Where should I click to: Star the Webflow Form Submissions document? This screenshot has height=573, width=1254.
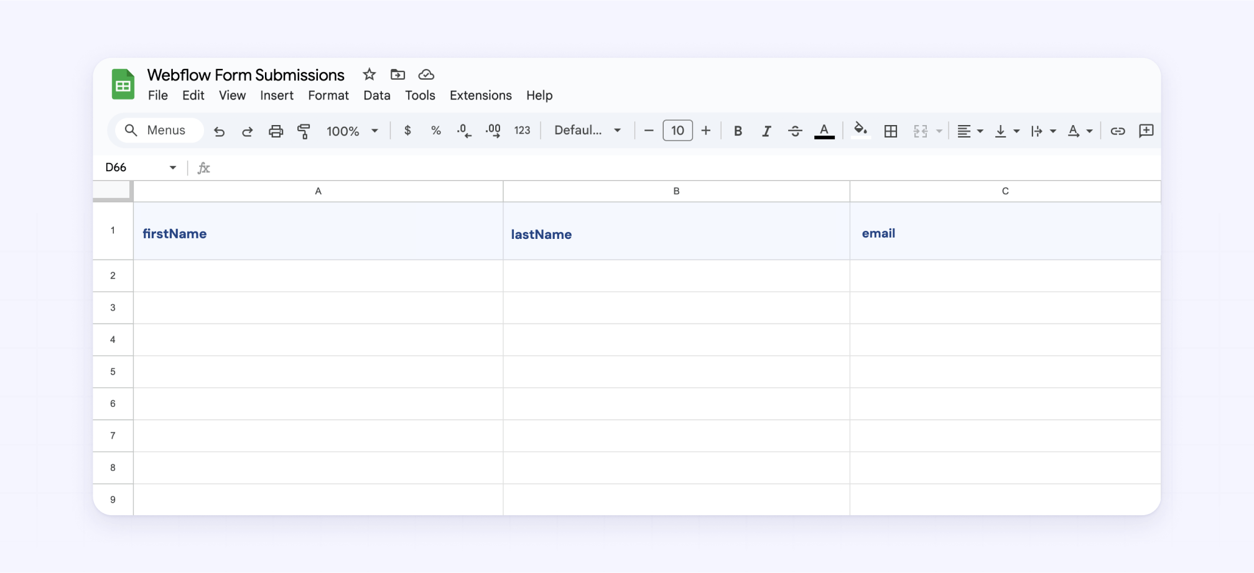pyautogui.click(x=369, y=75)
